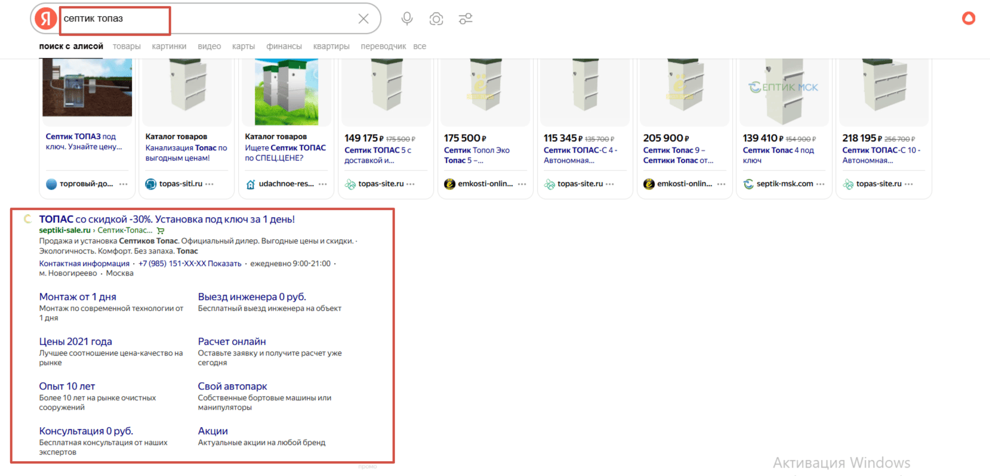Image resolution: width=990 pixels, height=476 pixels.
Task: Open search settings sliders icon
Action: (x=465, y=18)
